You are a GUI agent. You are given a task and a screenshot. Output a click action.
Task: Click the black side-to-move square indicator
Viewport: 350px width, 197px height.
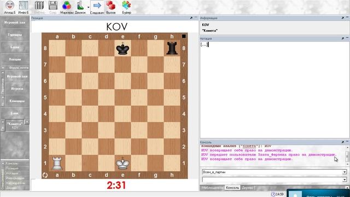184,36
